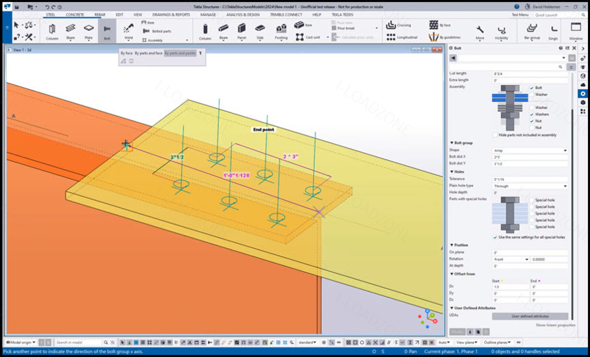
Task: Toggle Use the same settings for all special holes
Action: pos(495,238)
